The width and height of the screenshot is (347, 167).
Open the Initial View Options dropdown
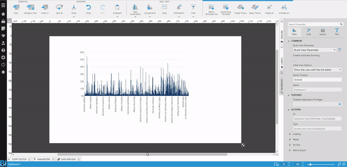[318, 70]
